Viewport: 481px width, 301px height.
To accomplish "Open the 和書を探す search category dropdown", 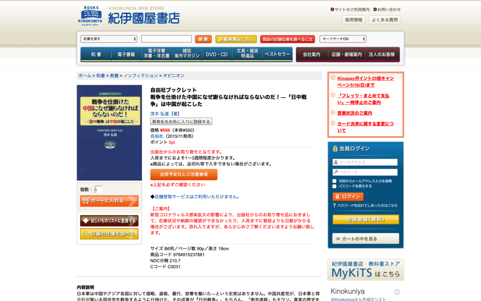I will pos(109,39).
